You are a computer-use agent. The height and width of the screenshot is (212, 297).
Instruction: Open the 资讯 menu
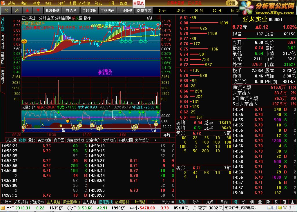point(99,3)
